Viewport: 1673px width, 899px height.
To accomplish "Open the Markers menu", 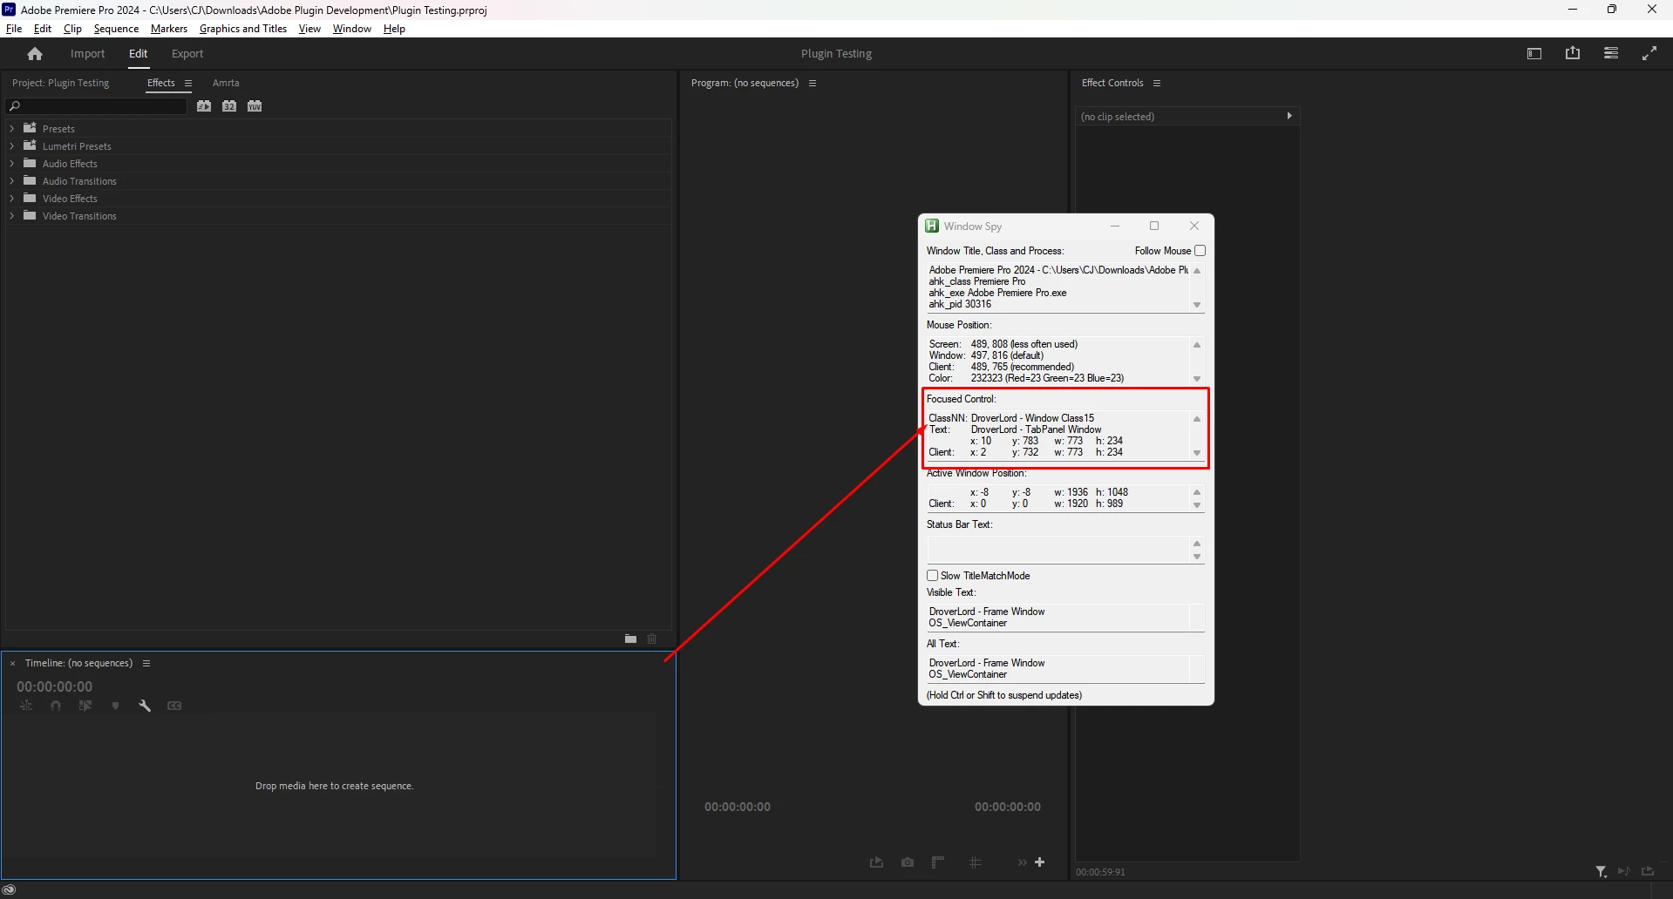I will click(169, 29).
